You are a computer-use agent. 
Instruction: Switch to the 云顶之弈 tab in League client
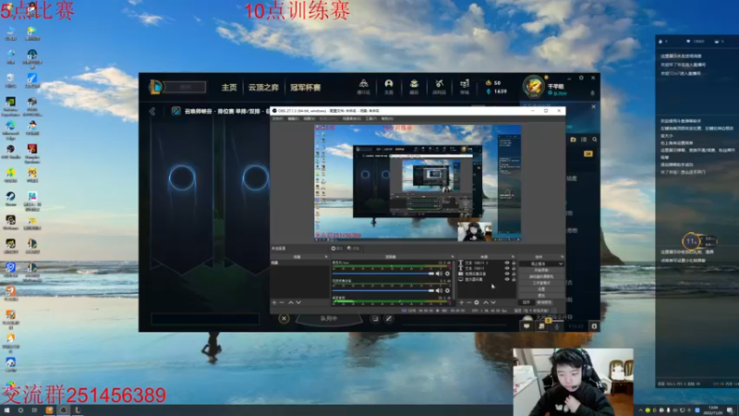tap(263, 87)
